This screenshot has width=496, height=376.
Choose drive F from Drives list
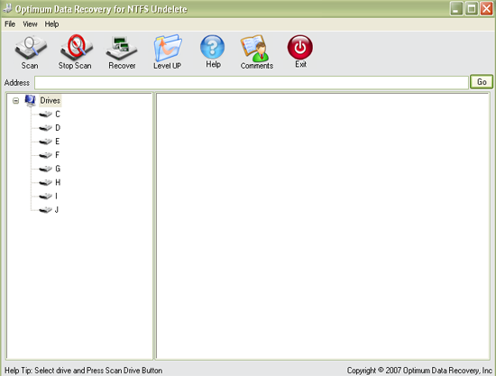click(x=57, y=155)
